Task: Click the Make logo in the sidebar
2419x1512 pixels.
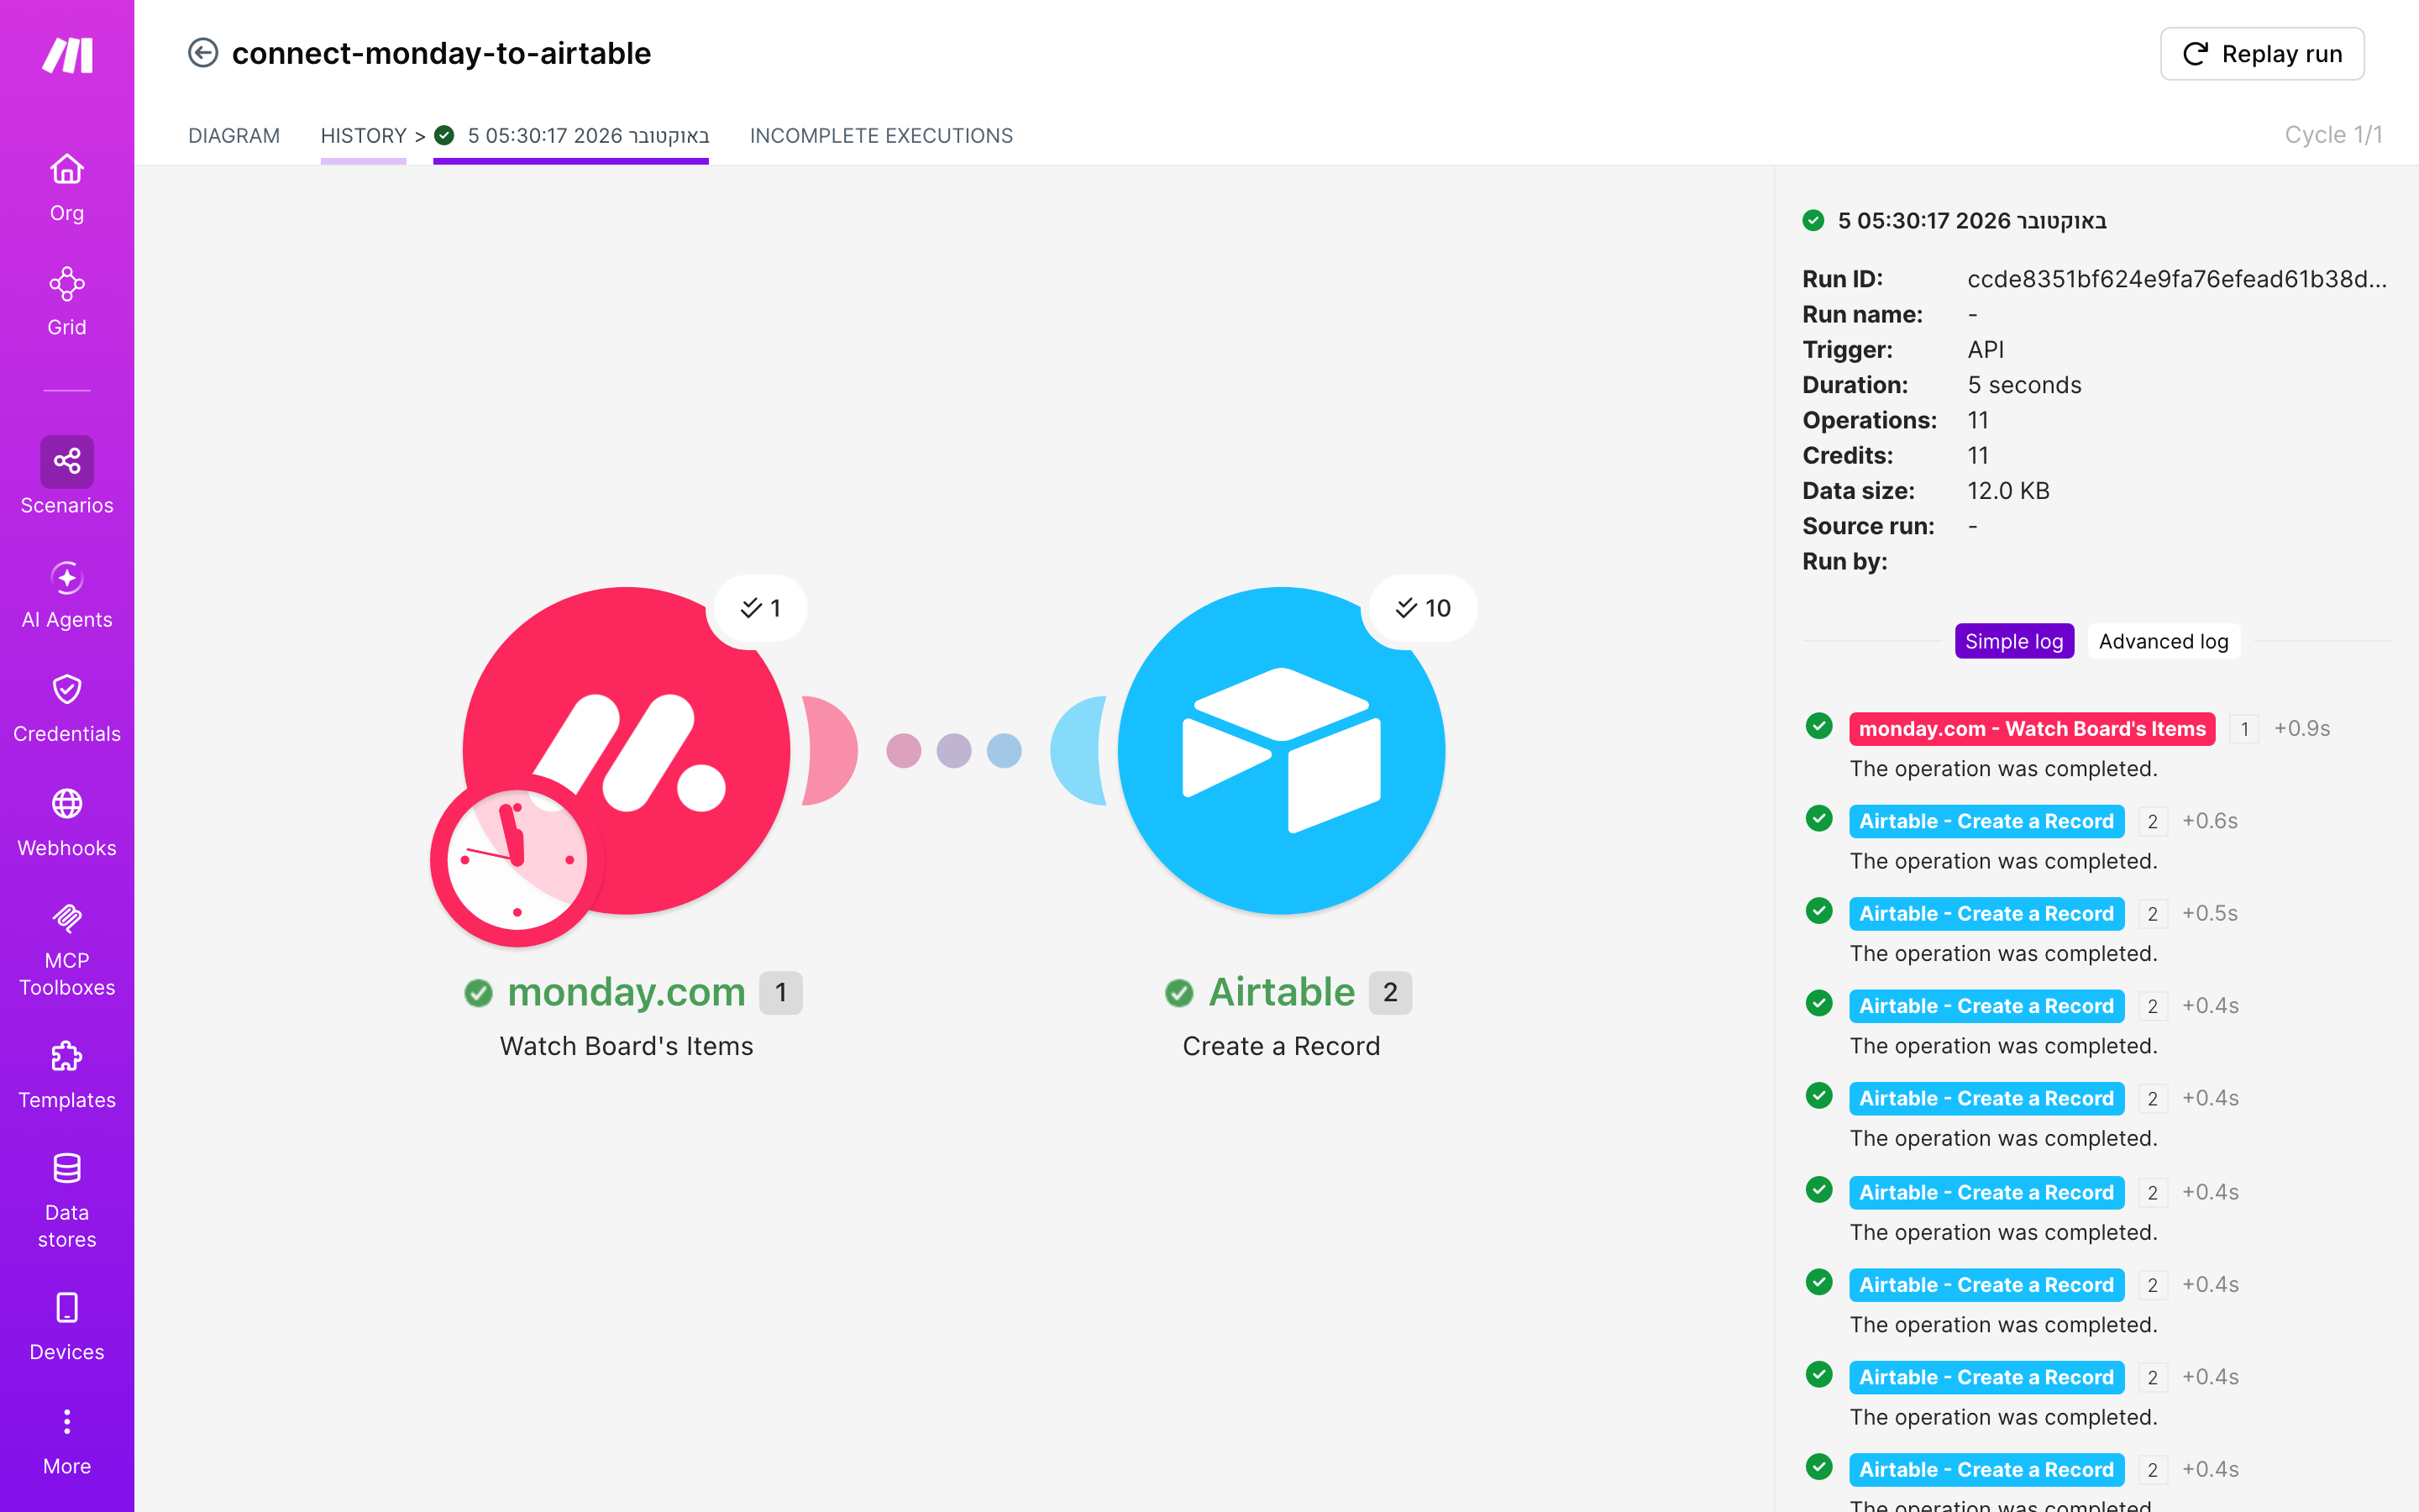Action: click(67, 55)
